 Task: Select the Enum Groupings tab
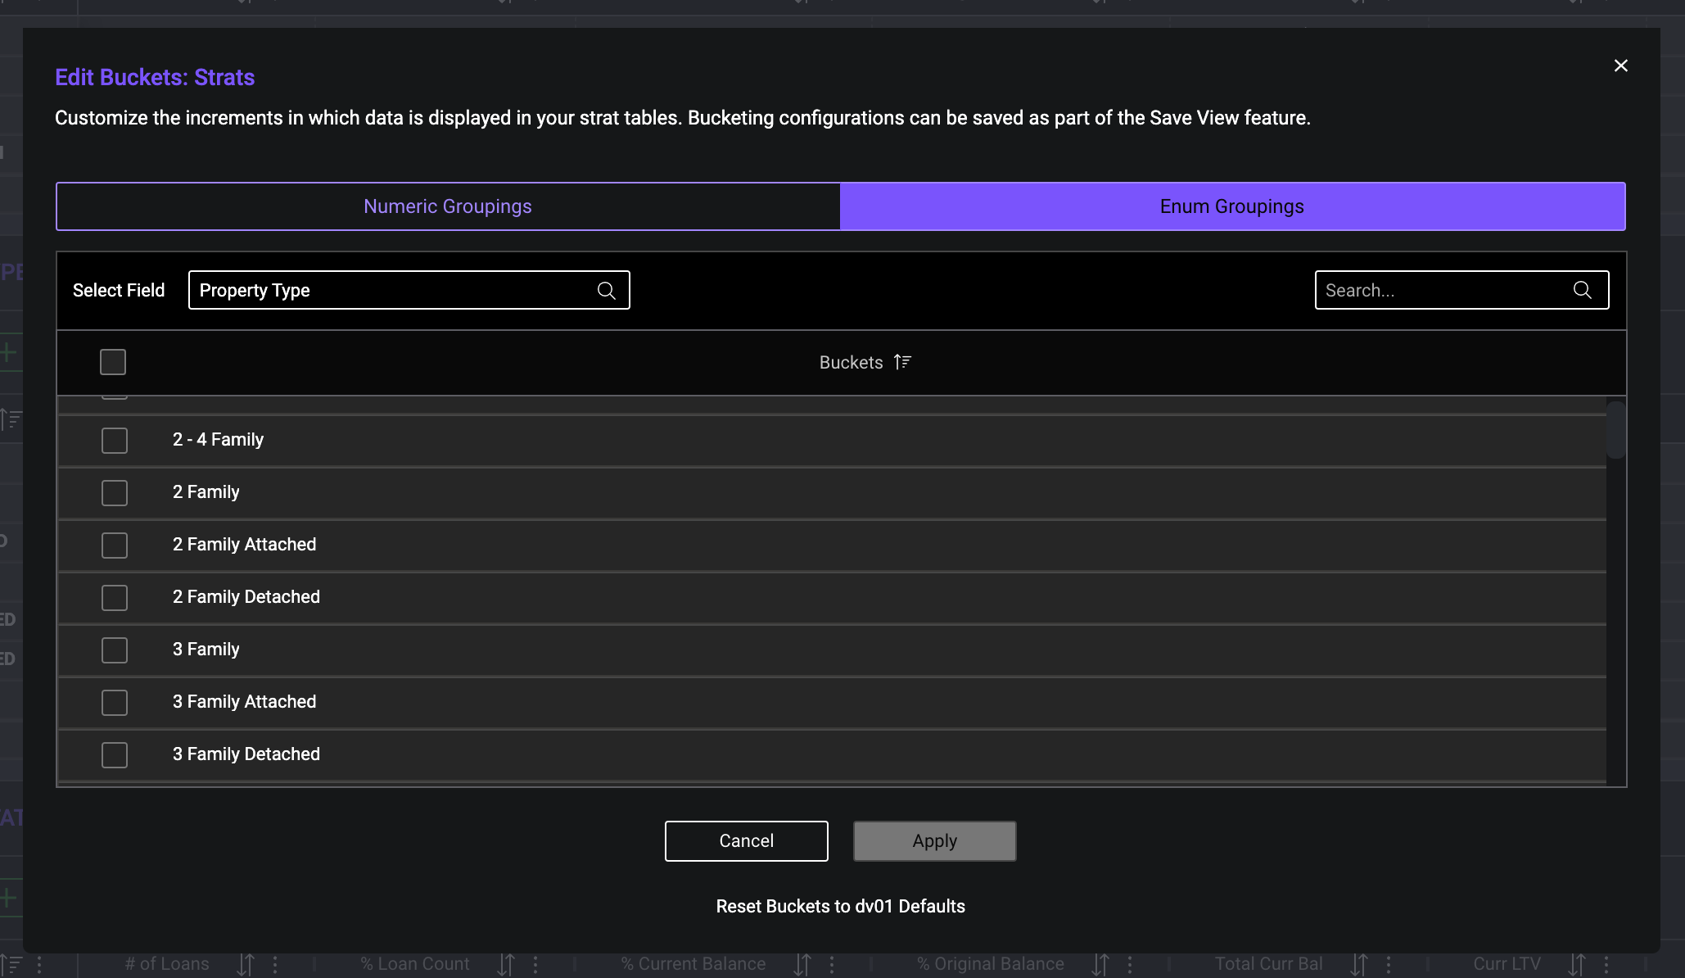[1231, 206]
